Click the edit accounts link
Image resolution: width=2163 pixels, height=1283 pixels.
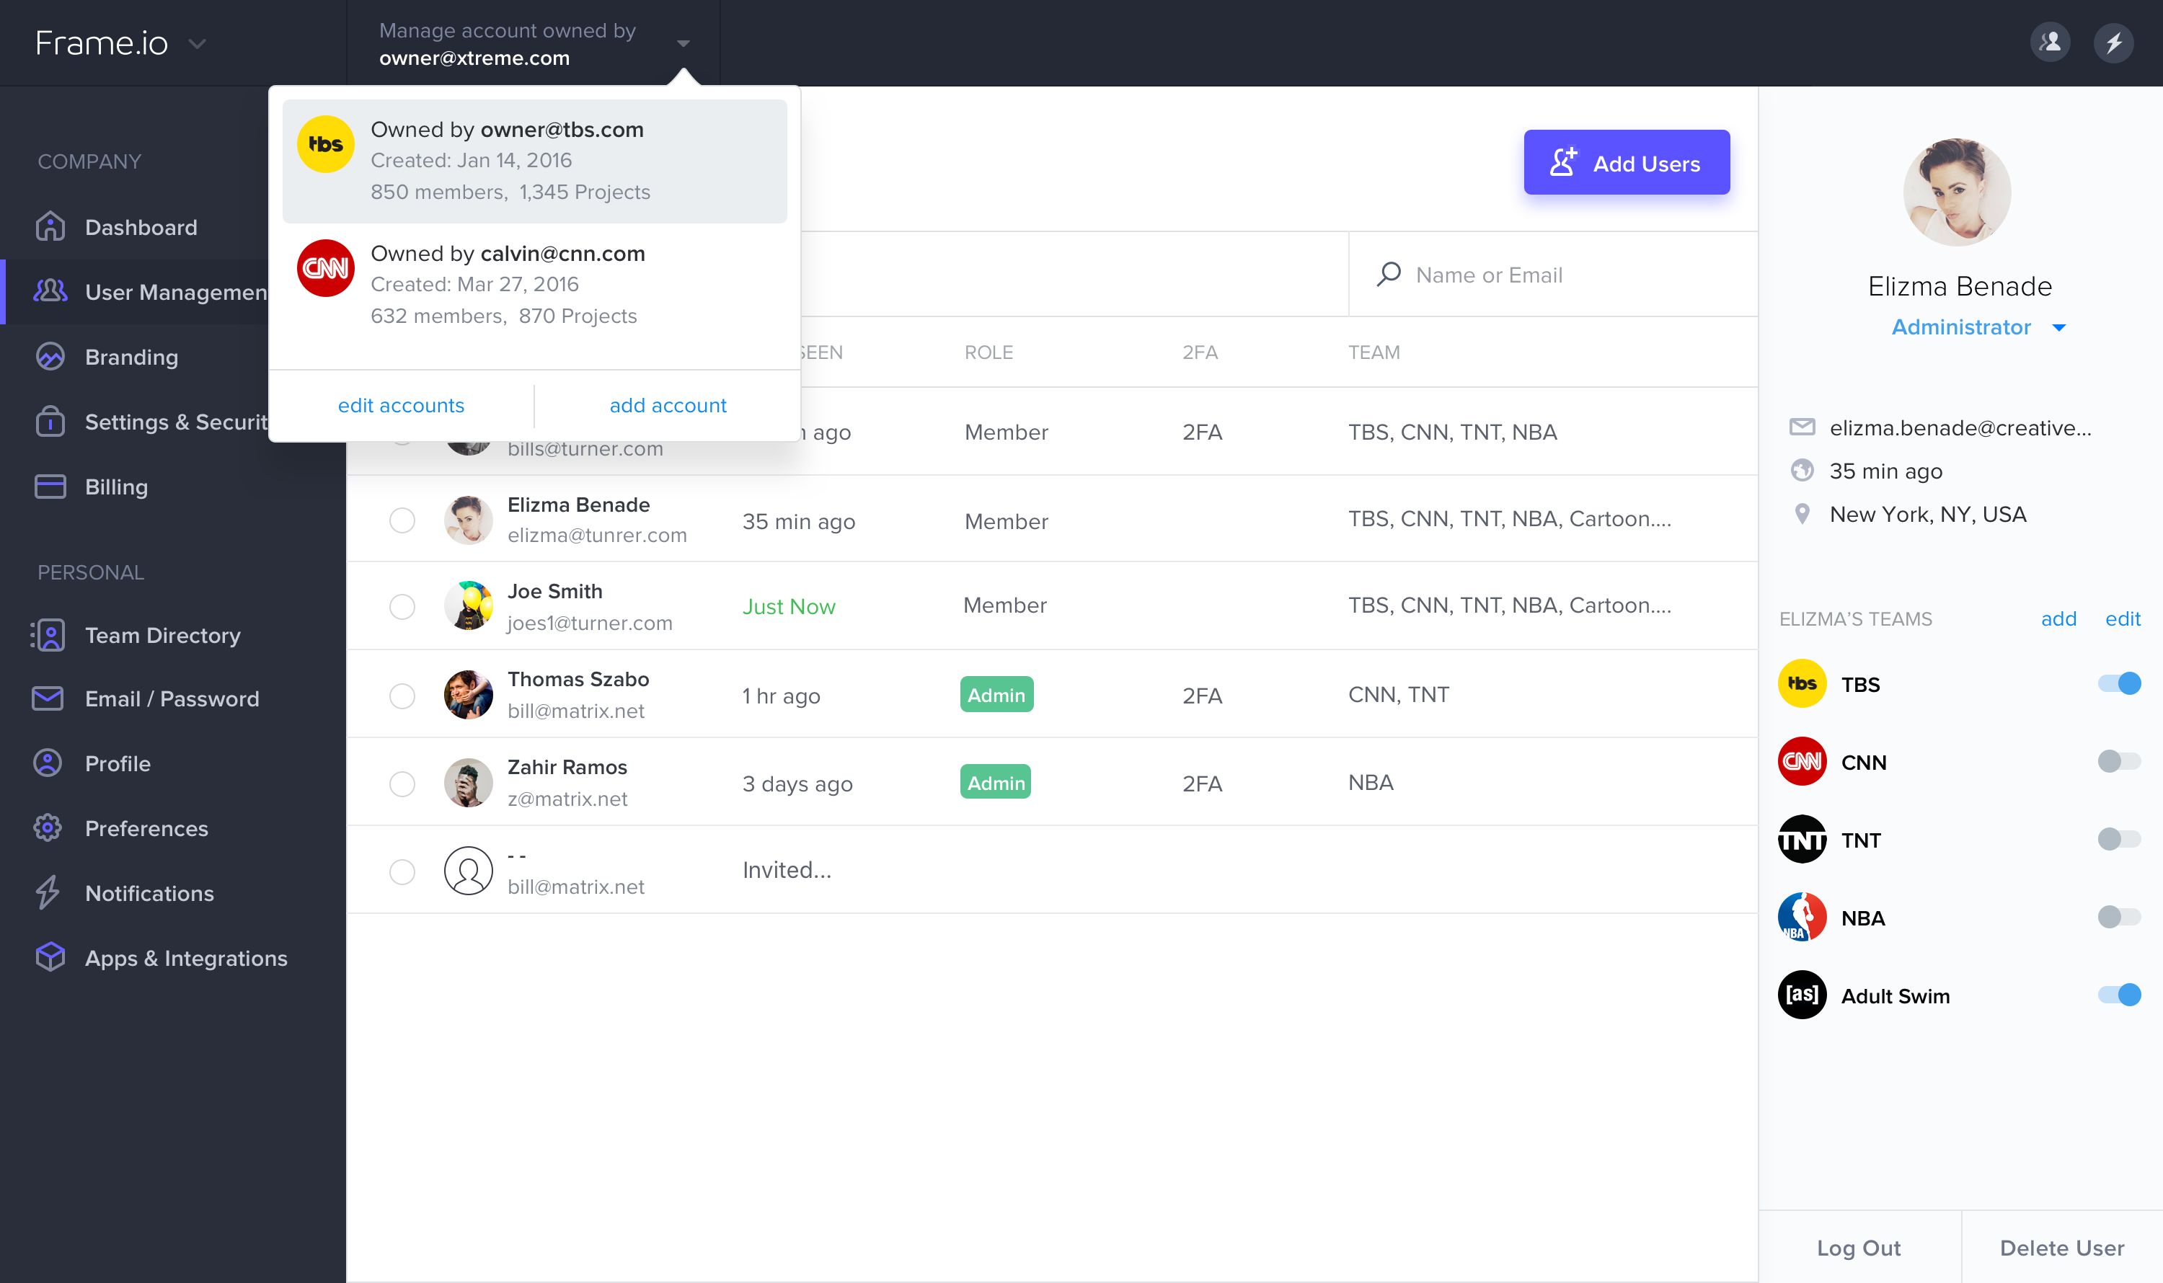point(400,406)
